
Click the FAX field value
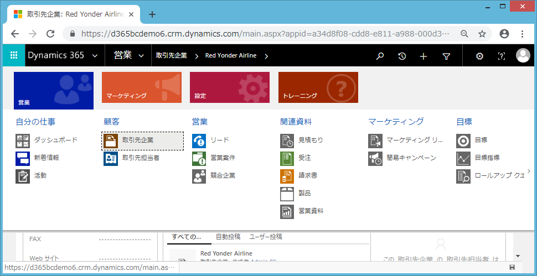point(125,239)
